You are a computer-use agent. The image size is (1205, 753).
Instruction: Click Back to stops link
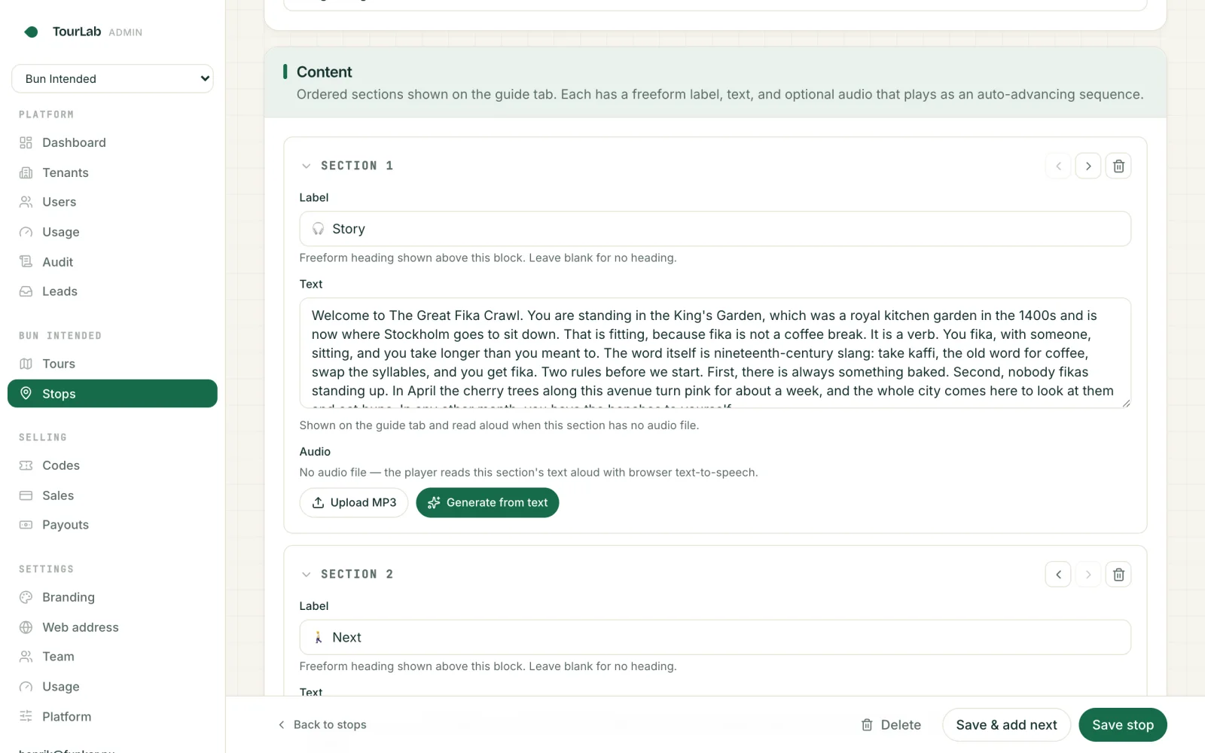(322, 724)
